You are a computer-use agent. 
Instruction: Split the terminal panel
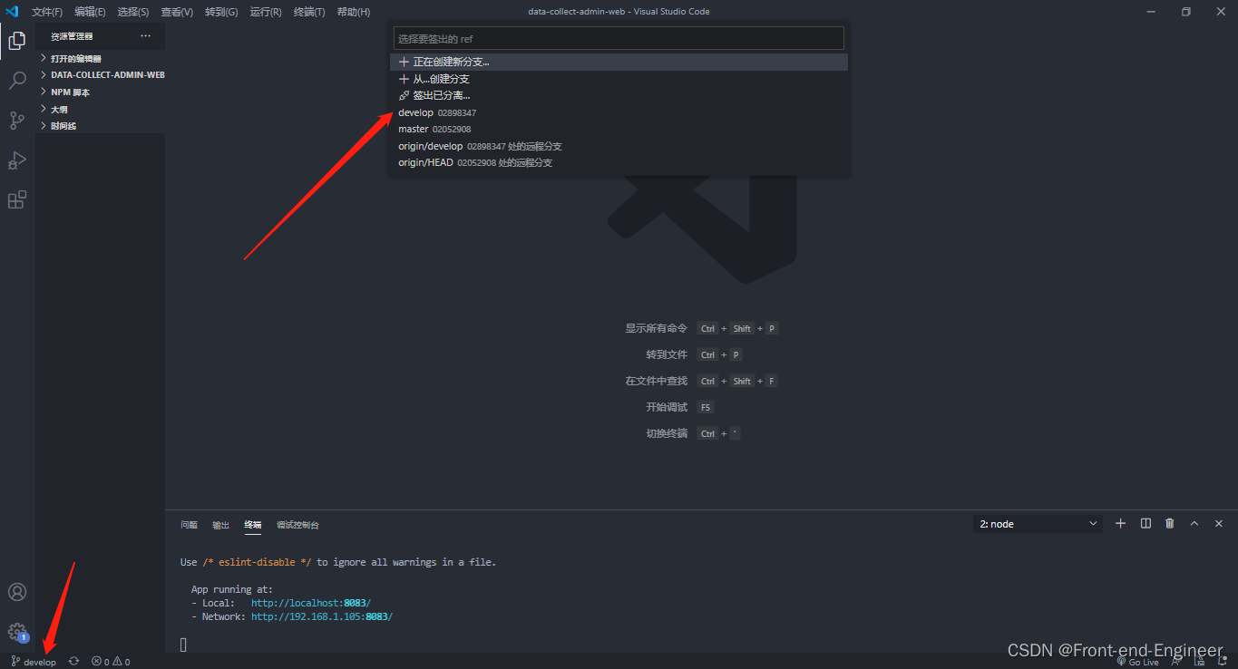pos(1145,524)
